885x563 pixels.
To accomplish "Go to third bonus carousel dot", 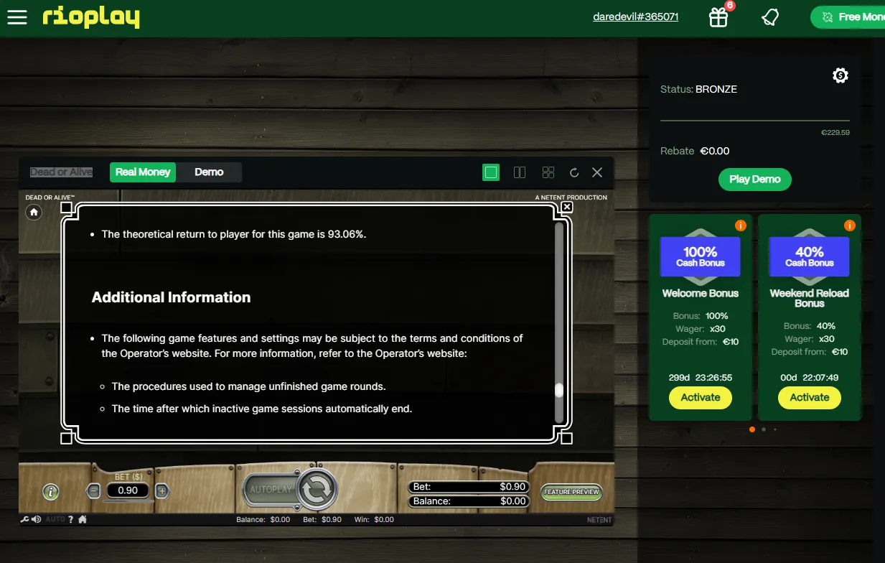I will pos(775,429).
